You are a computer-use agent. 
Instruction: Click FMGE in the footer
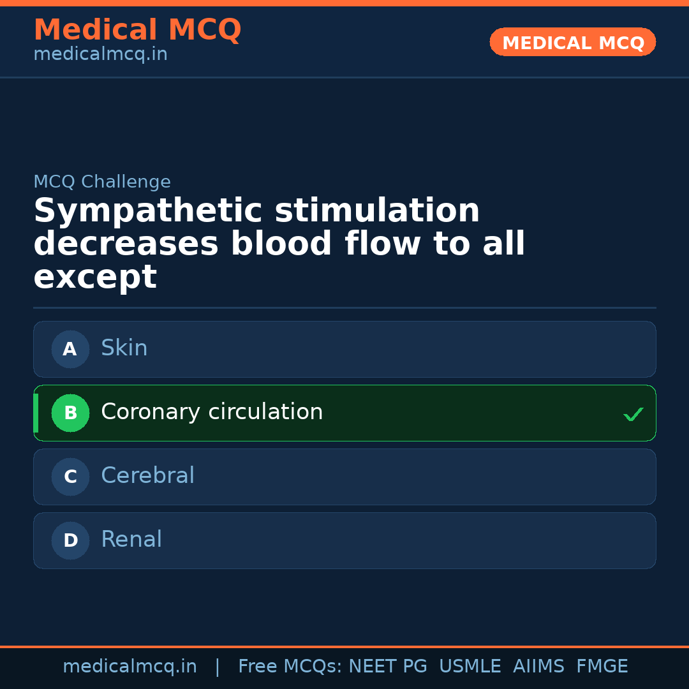(602, 667)
